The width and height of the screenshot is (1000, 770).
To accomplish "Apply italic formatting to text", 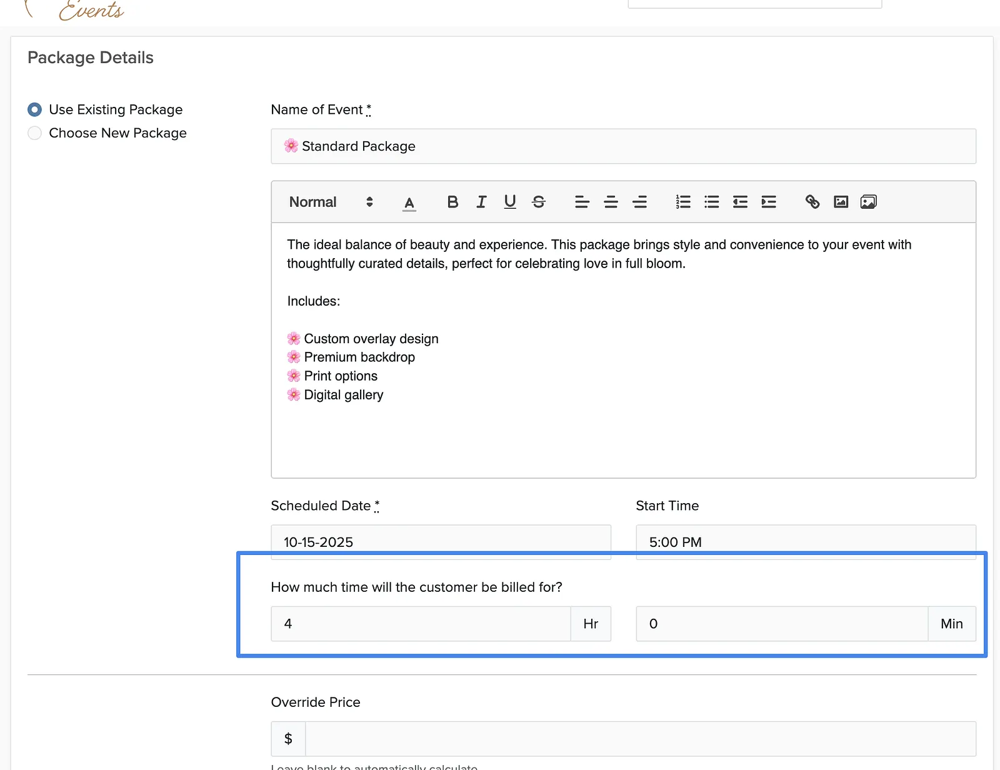I will (x=481, y=202).
